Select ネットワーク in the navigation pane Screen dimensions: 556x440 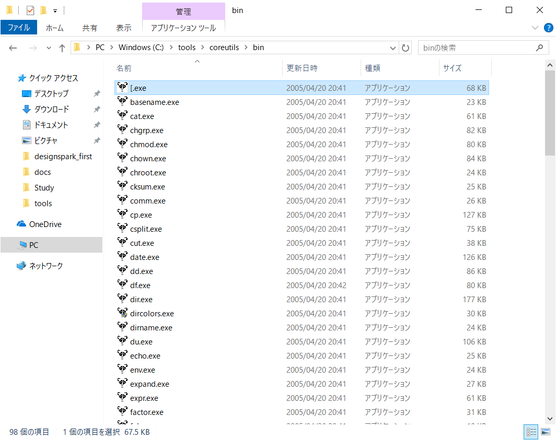(46, 266)
